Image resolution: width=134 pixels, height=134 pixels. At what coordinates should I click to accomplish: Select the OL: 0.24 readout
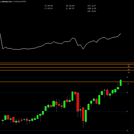pyautogui.click(x=92, y=11)
